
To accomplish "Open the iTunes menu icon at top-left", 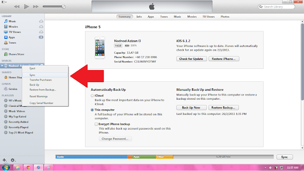I will tap(4, 2).
